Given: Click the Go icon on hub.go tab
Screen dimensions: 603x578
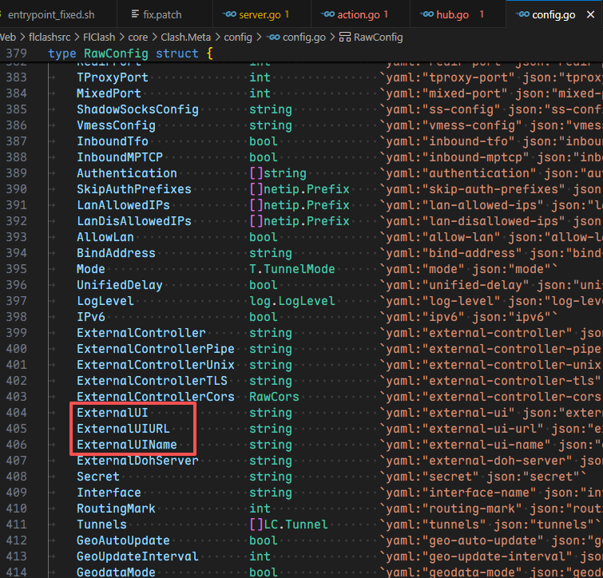Looking at the screenshot, I should click(426, 14).
